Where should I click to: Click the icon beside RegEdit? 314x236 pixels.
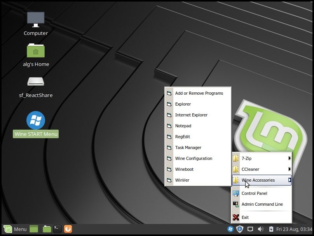tap(169, 137)
